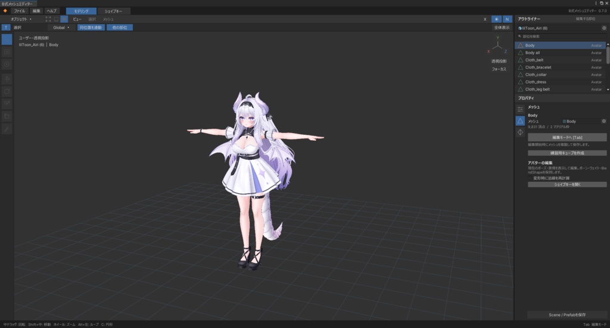Toggle the blue shading sphere button

pos(496,19)
